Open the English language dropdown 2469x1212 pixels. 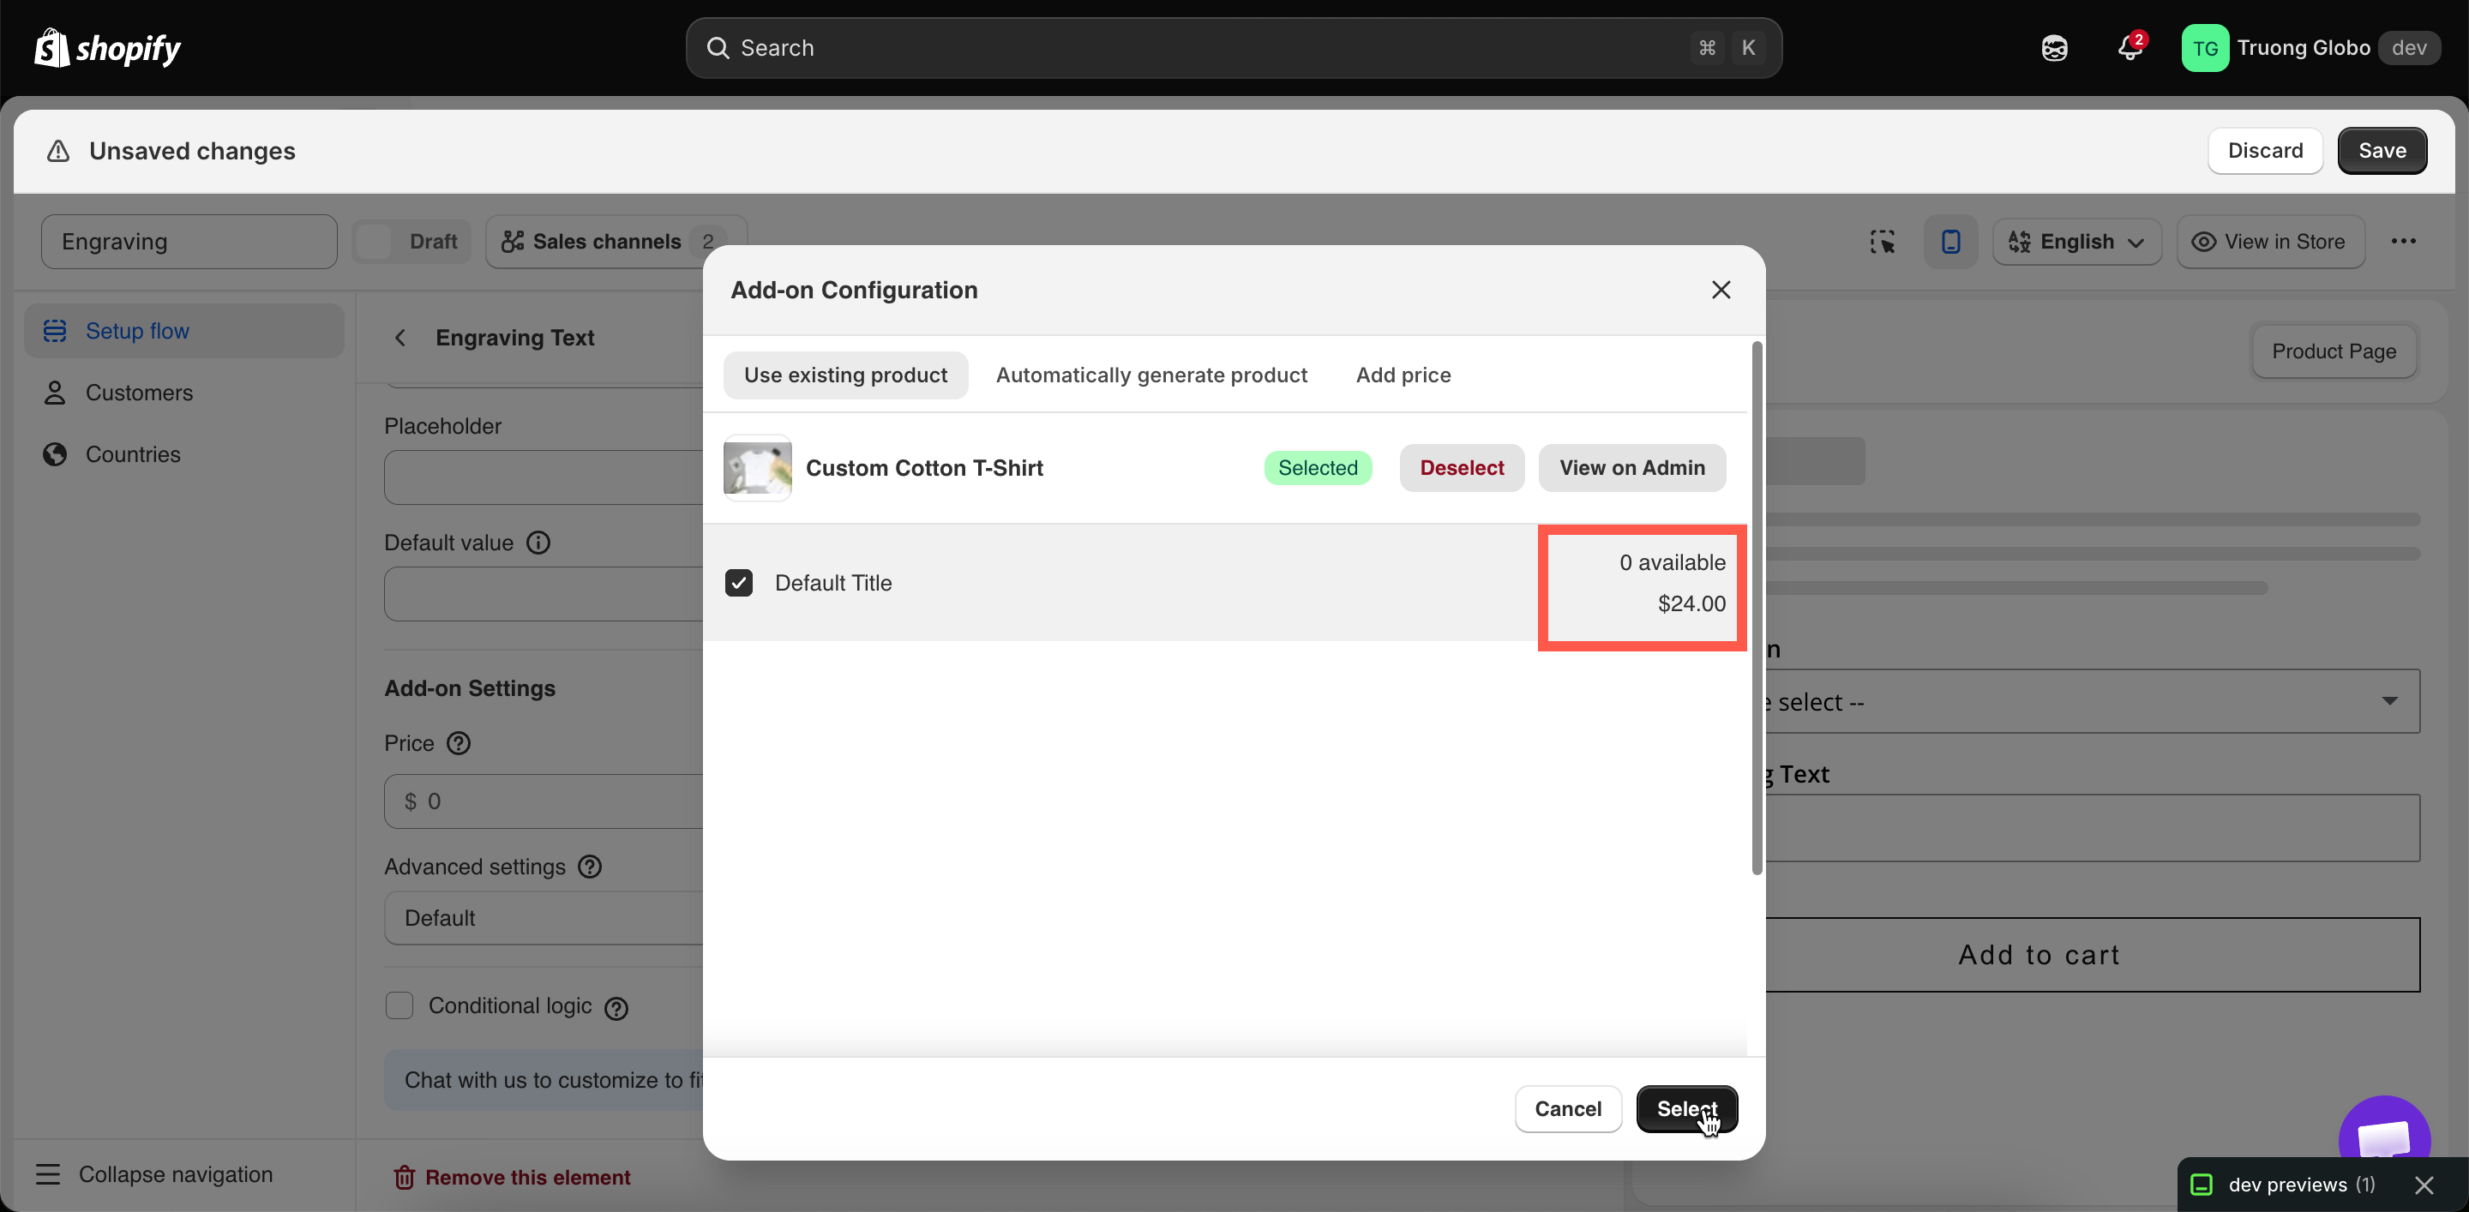tap(2076, 242)
